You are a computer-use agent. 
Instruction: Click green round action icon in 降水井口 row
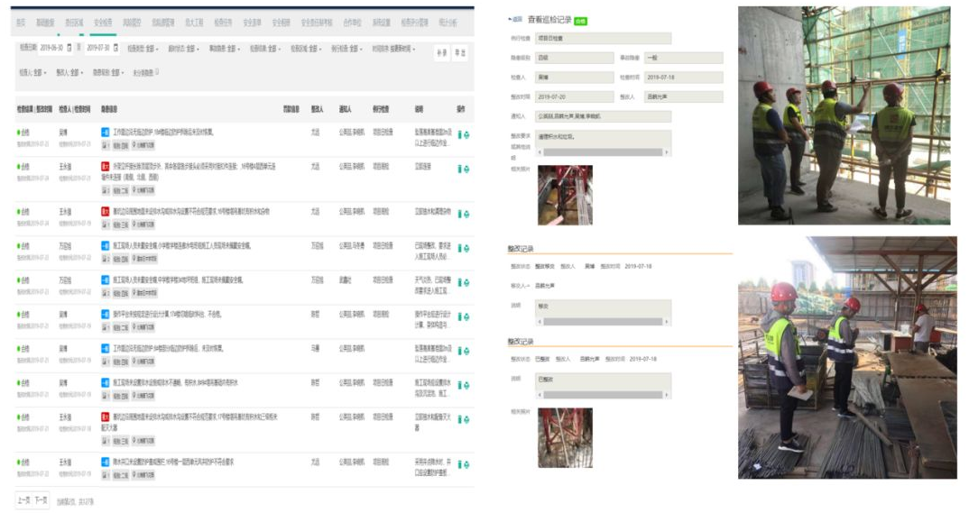466,464
